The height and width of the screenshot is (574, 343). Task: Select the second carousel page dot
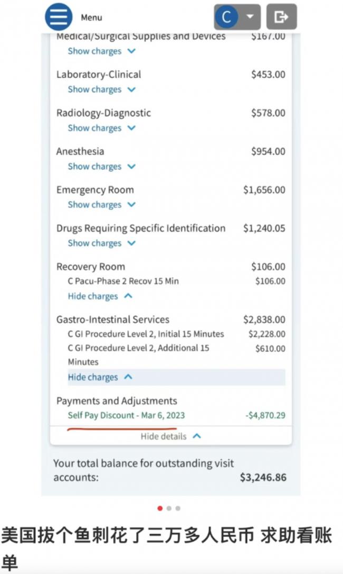[x=169, y=508]
